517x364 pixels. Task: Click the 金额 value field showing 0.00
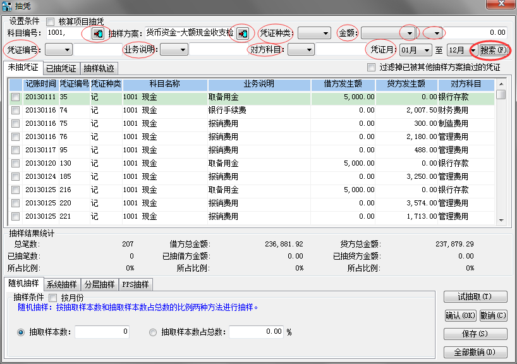(x=475, y=33)
